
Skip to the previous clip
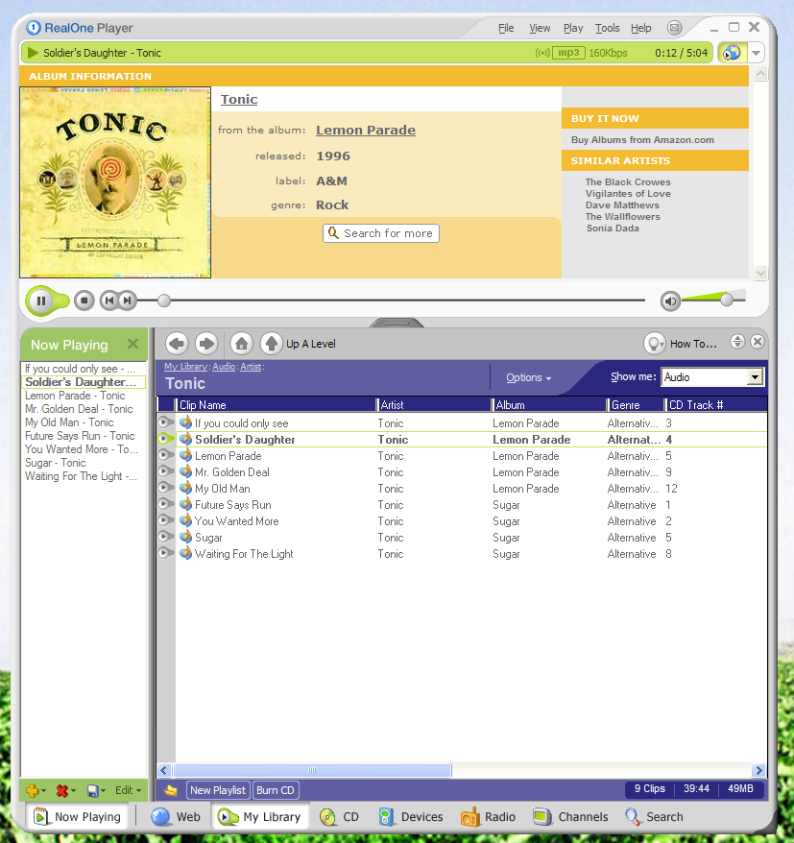[109, 301]
